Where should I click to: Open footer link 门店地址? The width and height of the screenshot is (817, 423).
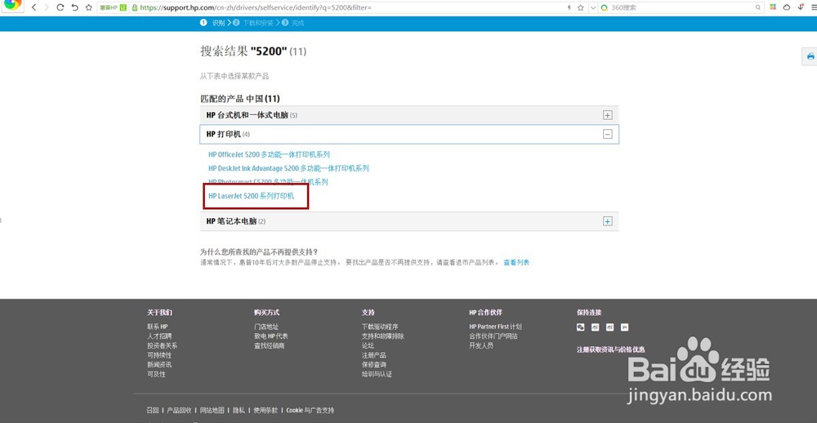pos(266,327)
